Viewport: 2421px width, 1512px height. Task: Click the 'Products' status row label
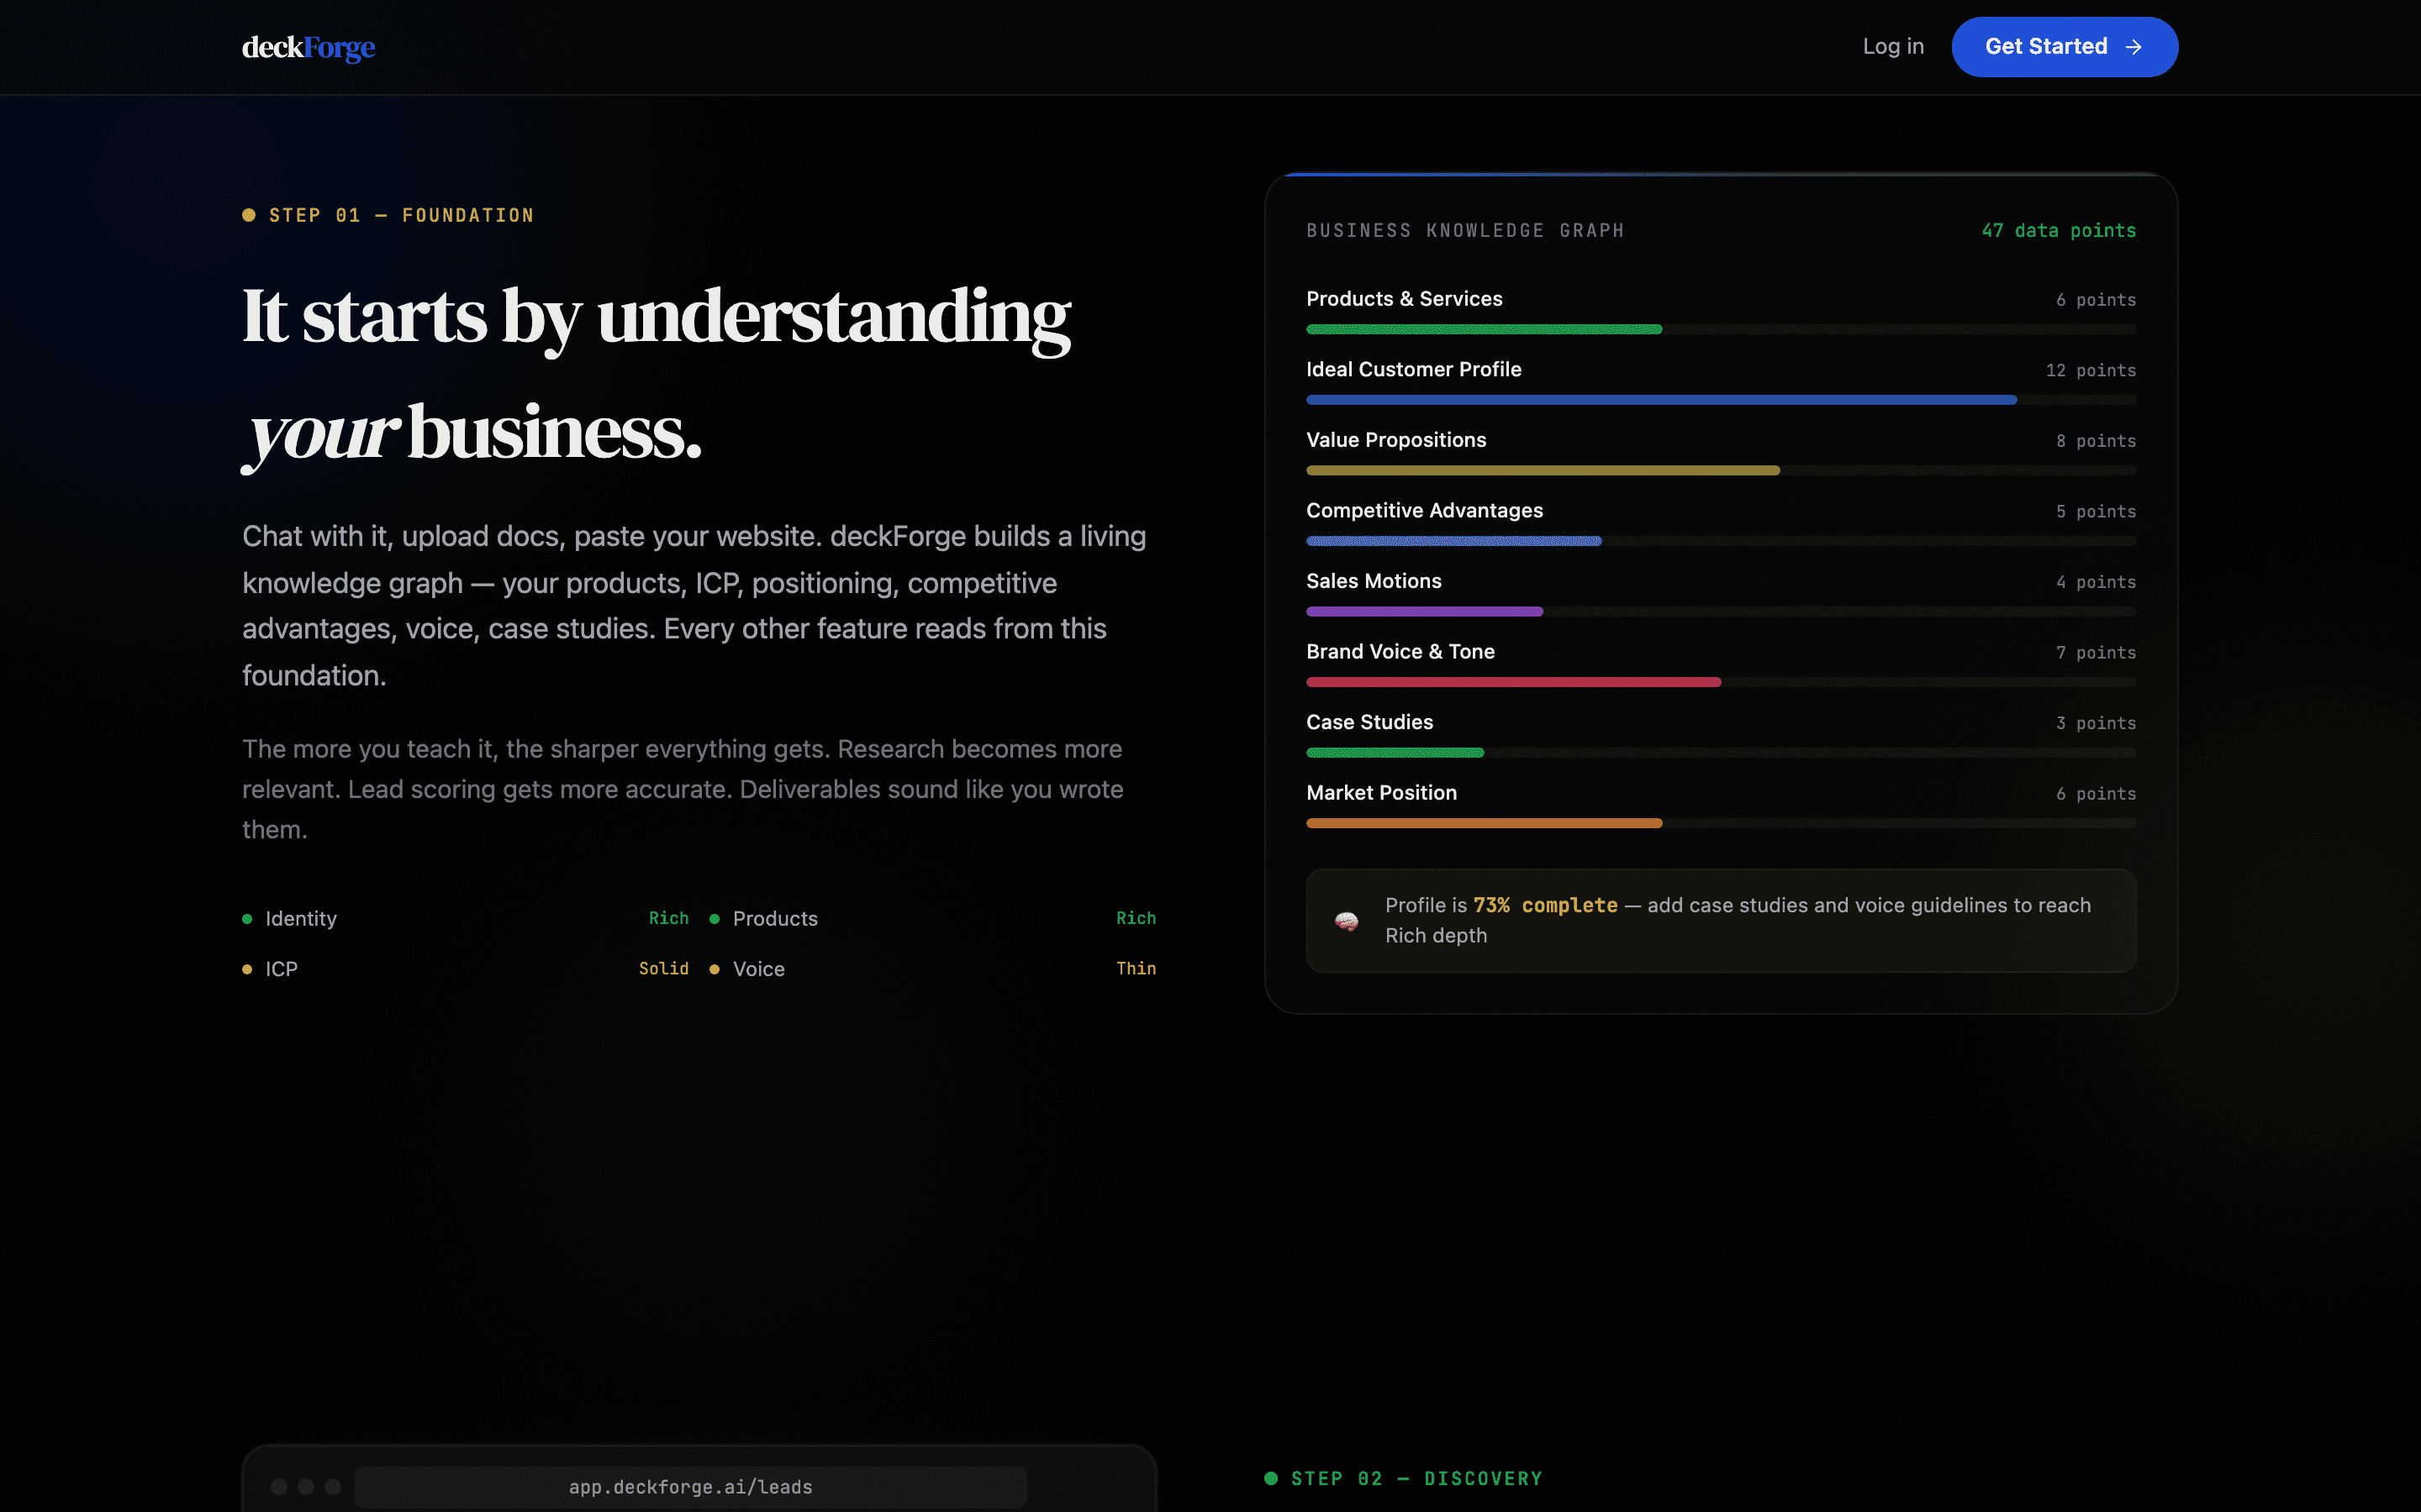[x=774, y=918]
